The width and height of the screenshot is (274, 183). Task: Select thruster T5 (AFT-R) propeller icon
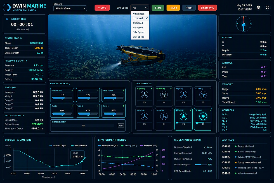coord(144,116)
